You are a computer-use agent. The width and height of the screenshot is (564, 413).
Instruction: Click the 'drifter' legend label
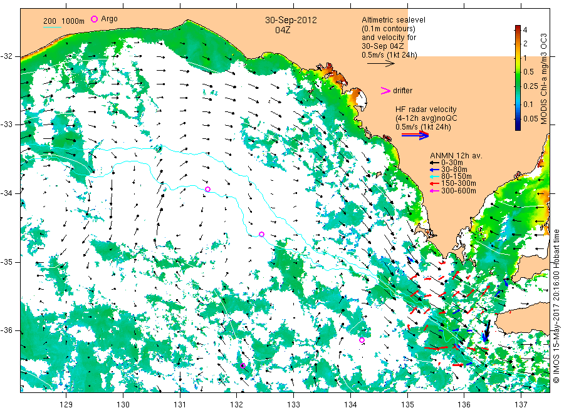tap(402, 91)
